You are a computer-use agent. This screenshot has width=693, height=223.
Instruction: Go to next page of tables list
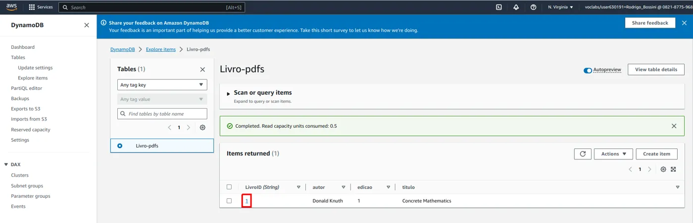189,127
